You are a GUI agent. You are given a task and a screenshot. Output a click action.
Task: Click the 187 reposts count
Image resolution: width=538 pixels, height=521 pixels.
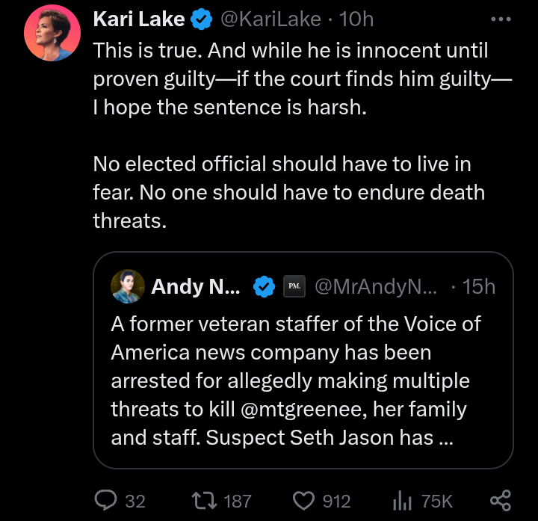[x=238, y=501]
